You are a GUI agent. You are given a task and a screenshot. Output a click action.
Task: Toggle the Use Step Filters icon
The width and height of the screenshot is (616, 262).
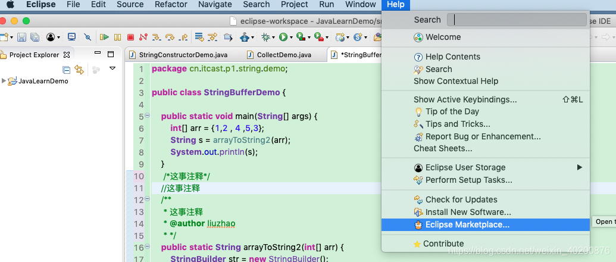pos(212,38)
